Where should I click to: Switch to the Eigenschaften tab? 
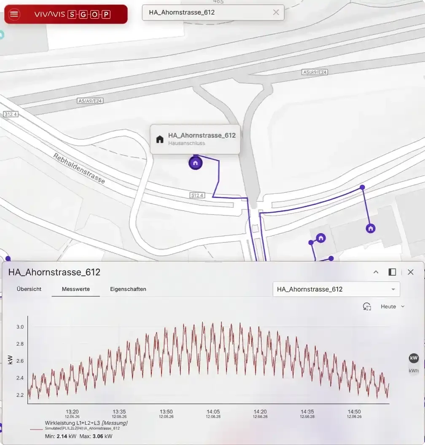128,289
